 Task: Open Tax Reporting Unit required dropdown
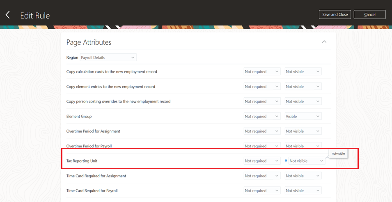(x=262, y=161)
